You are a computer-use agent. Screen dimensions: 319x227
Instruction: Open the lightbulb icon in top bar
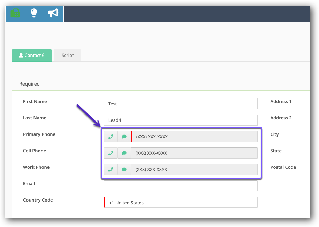(x=34, y=13)
